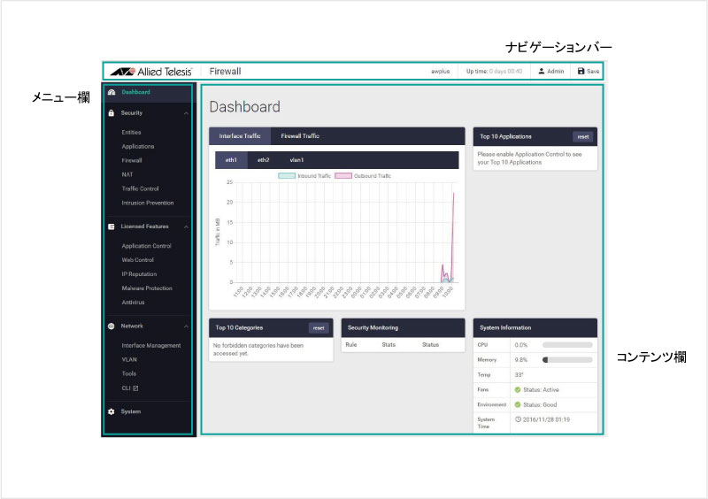Viewport: 708px width, 499px height.
Task: Click the Up time display
Action: tap(494, 72)
